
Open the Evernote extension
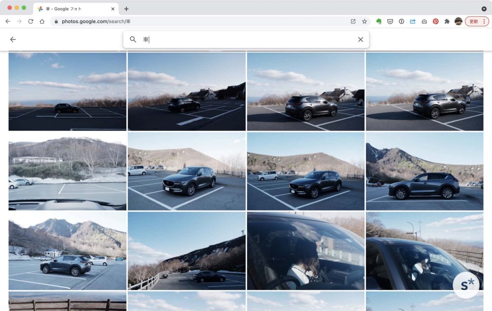(379, 21)
